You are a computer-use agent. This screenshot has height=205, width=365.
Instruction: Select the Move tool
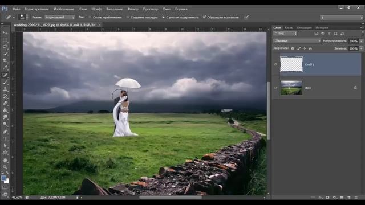[x=5, y=32]
